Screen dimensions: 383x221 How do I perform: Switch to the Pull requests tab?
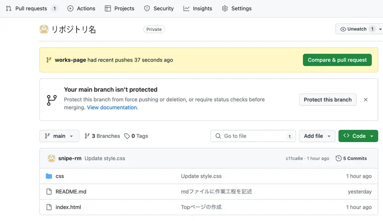click(31, 8)
